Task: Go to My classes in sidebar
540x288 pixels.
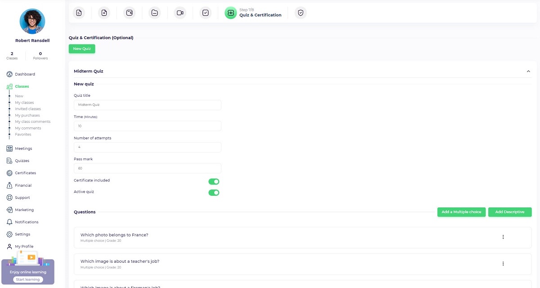Action: pyautogui.click(x=24, y=103)
